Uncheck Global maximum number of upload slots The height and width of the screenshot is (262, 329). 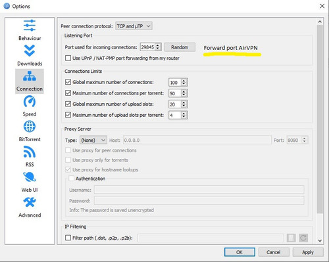coord(68,104)
